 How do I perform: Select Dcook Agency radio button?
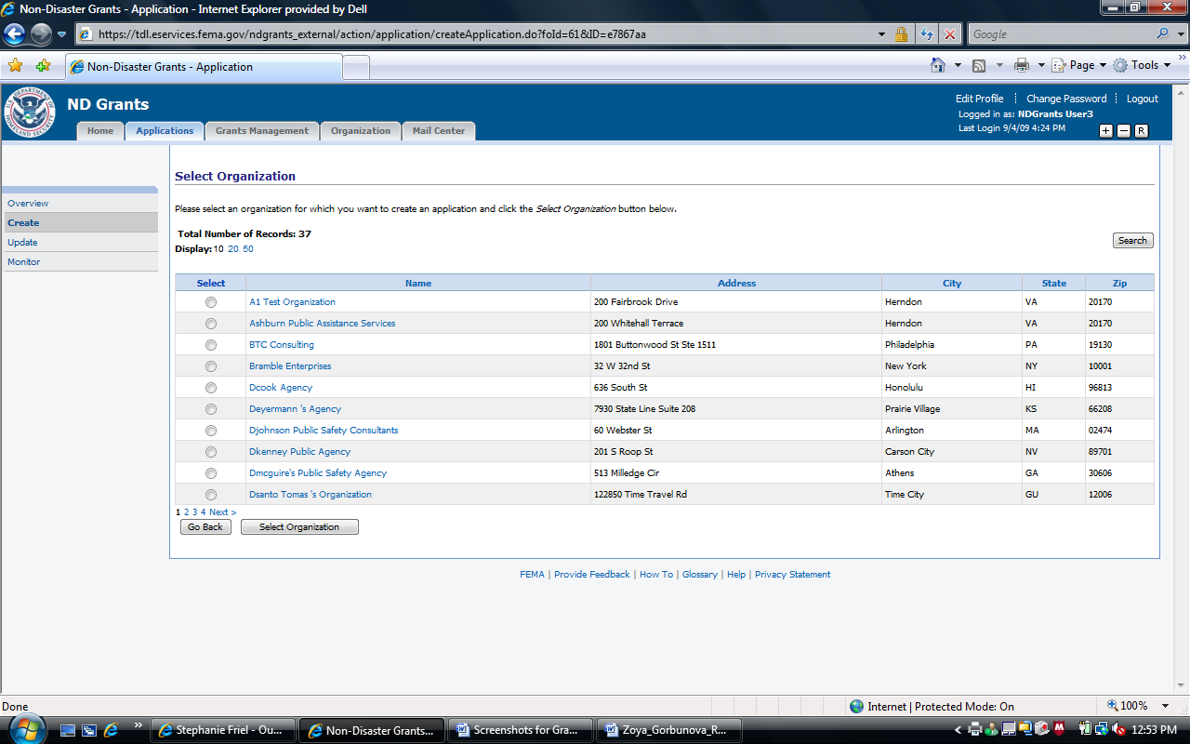pyautogui.click(x=211, y=388)
